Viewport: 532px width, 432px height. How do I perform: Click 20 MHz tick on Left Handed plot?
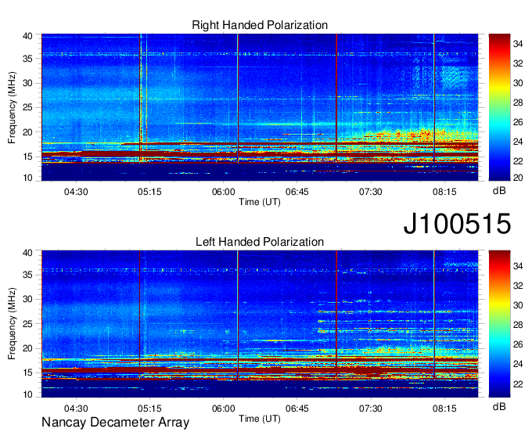(27, 349)
